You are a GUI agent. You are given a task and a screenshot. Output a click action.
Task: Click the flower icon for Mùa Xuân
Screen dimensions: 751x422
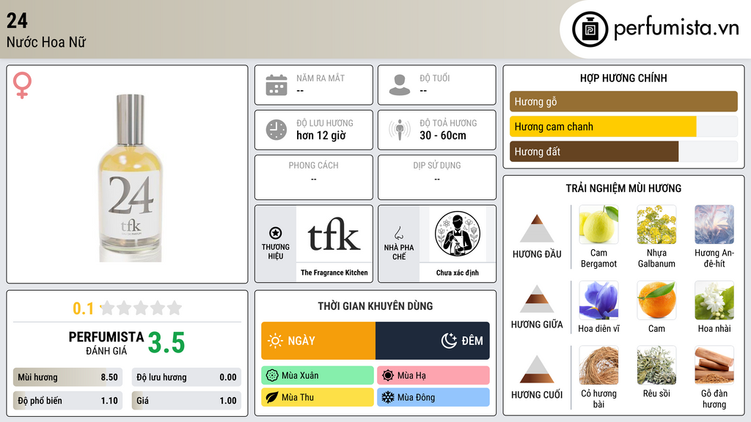click(x=271, y=376)
